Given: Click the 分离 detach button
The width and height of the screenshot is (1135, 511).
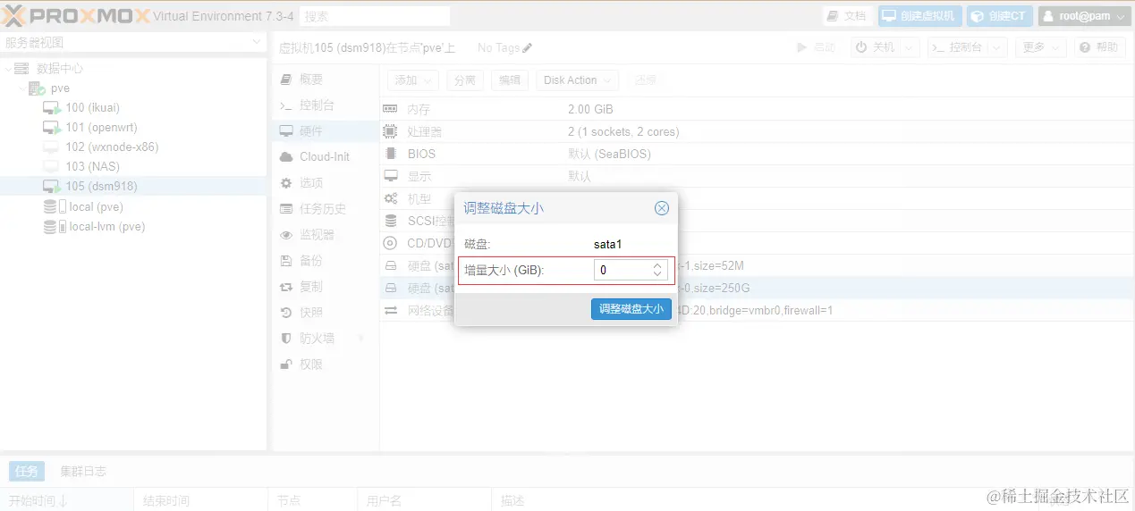Looking at the screenshot, I should pyautogui.click(x=464, y=80).
